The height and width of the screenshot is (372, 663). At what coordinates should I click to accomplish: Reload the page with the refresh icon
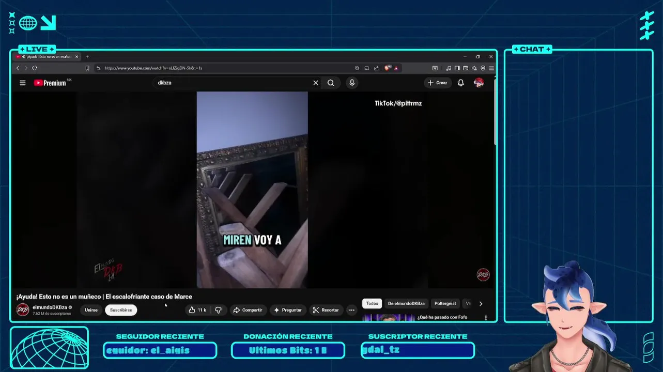tap(35, 68)
